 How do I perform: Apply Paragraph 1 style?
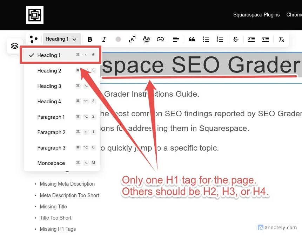point(62,117)
